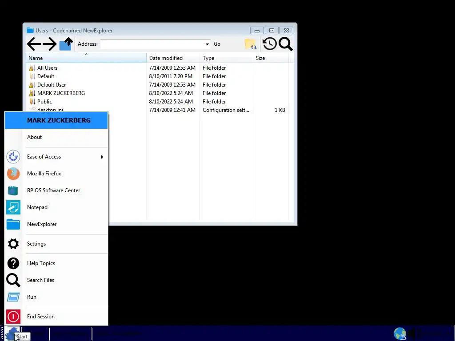Open Help Topics question mark item
455x341 pixels.
[x=56, y=263]
